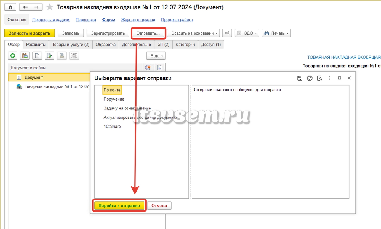The width and height of the screenshot is (381, 229).
Task: Select the По почте option
Action: click(112, 90)
